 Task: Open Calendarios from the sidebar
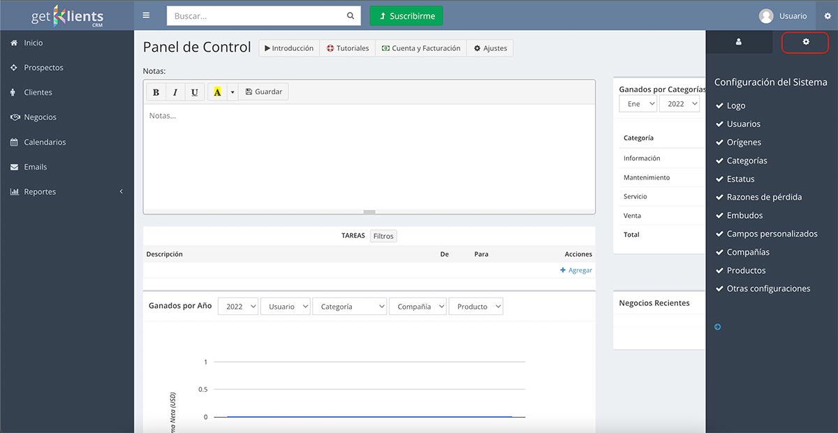coord(45,142)
